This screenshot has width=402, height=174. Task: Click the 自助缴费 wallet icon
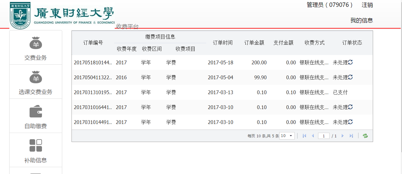pos(36,112)
